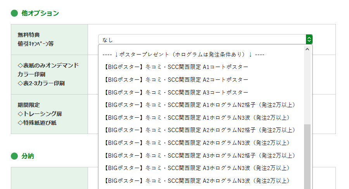Click the ◇表2-3カラー印刷 label
This screenshot has height=189, width=349.
41,83
